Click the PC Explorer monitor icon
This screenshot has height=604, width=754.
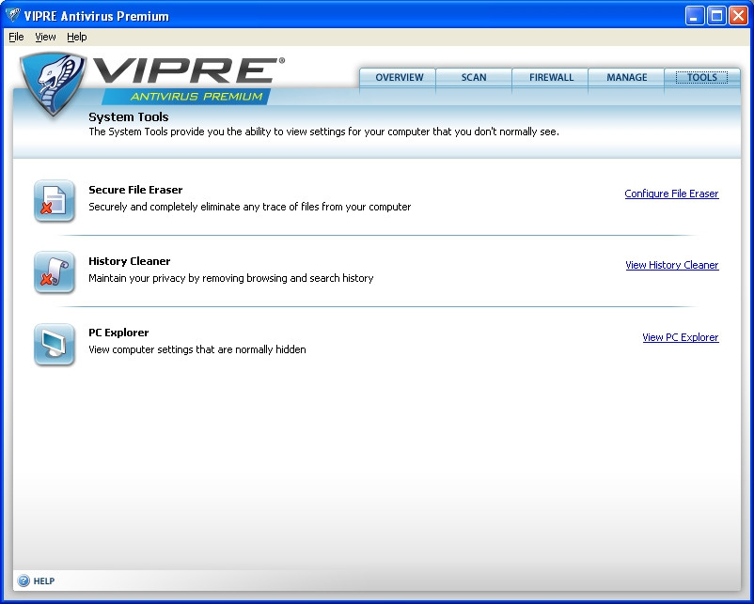coord(55,344)
